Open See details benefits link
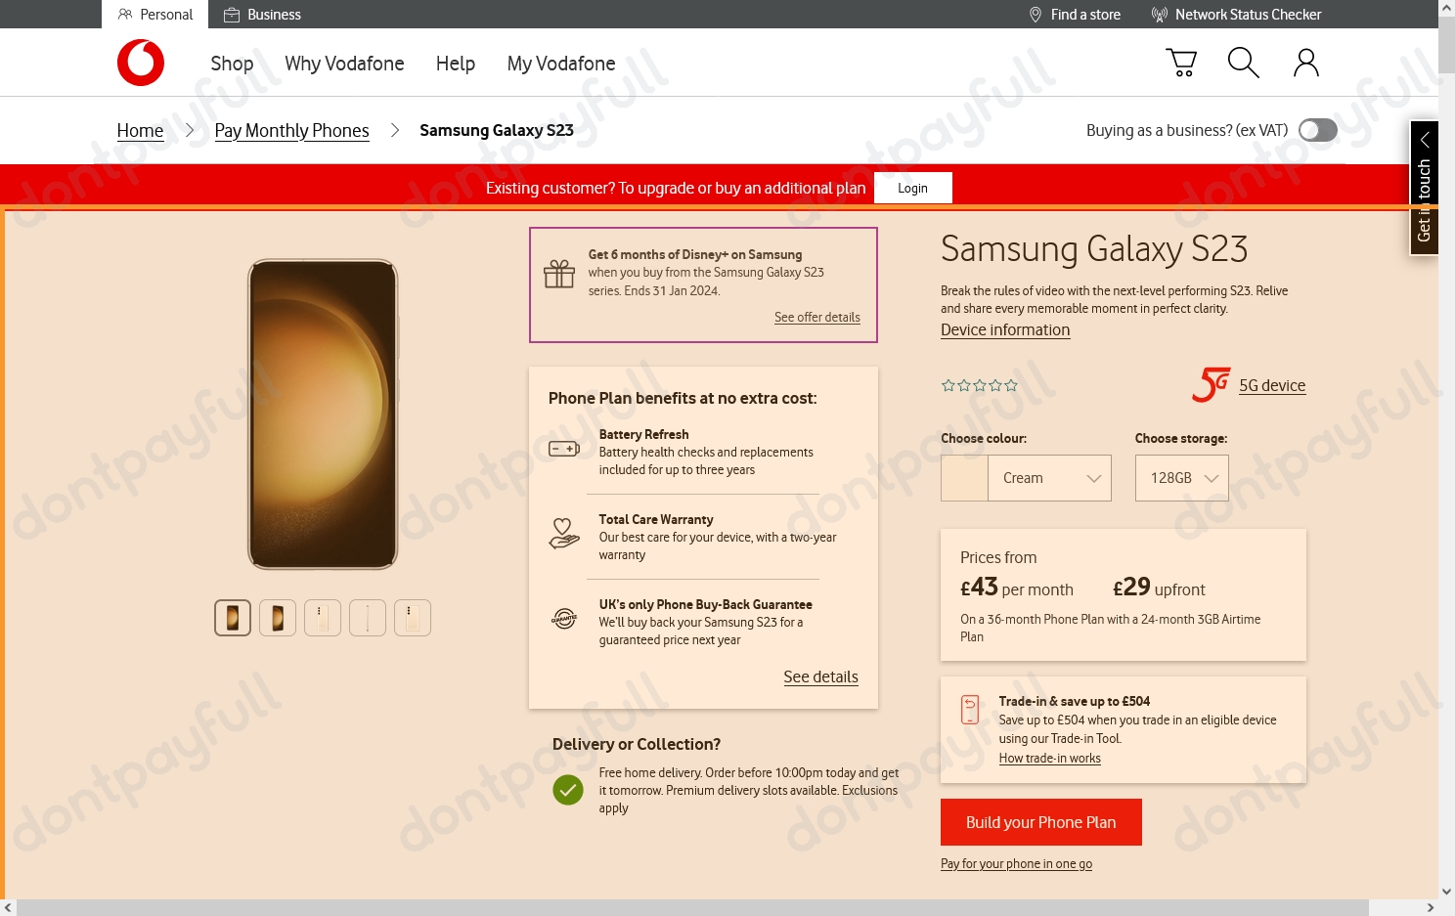The height and width of the screenshot is (916, 1455). (820, 676)
